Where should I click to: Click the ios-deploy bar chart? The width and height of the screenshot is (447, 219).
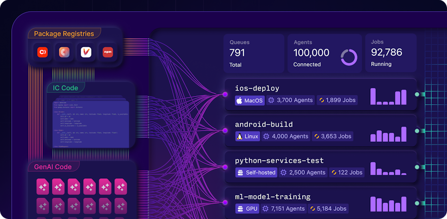[388, 97]
